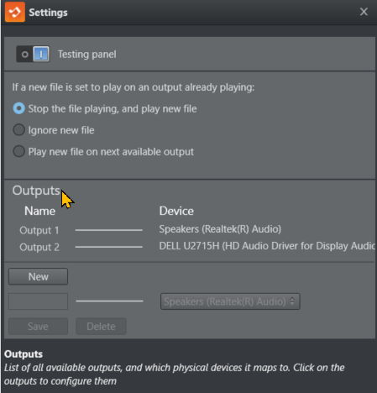The image size is (377, 393).
Task: Click the up-down arrows on device dropdown
Action: [292, 301]
